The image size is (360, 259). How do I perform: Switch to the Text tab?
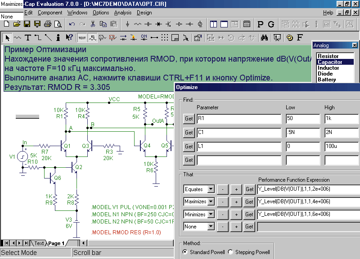pos(39,243)
